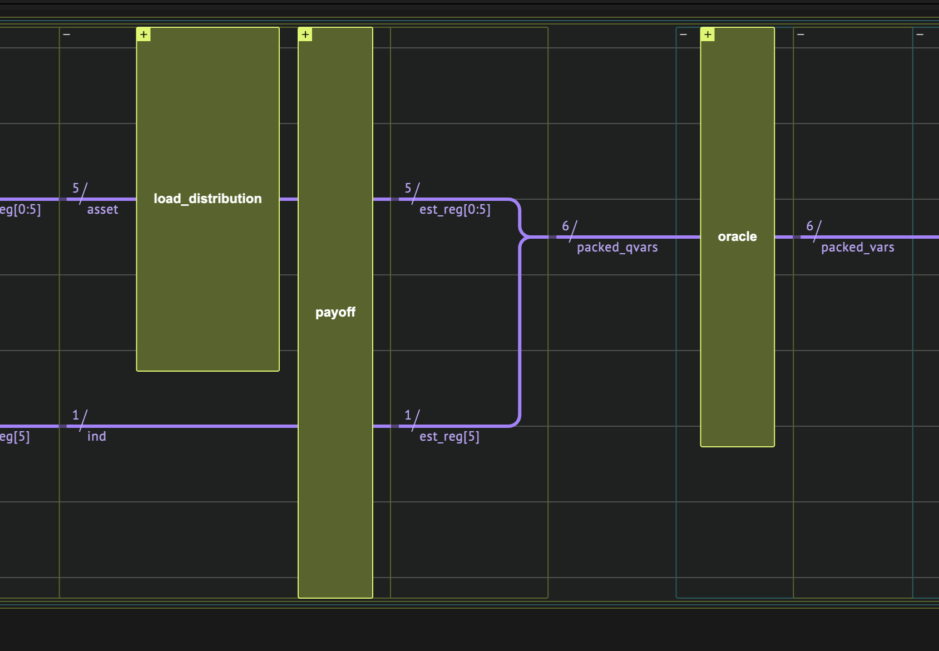
Task: Select the oracle function block
Action: (x=738, y=237)
